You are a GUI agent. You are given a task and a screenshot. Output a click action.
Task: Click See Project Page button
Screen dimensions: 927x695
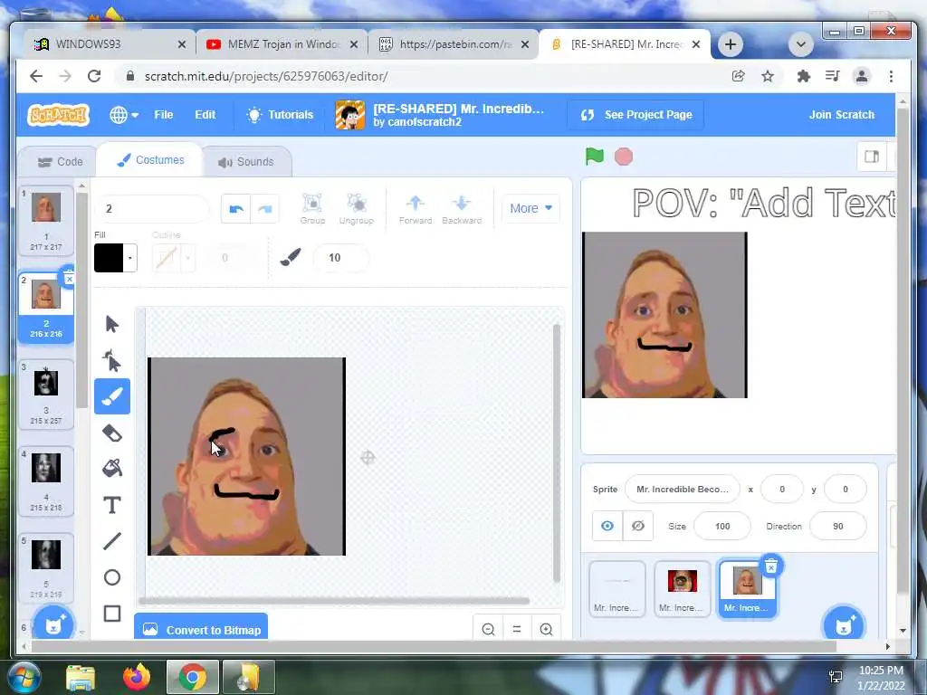point(636,115)
